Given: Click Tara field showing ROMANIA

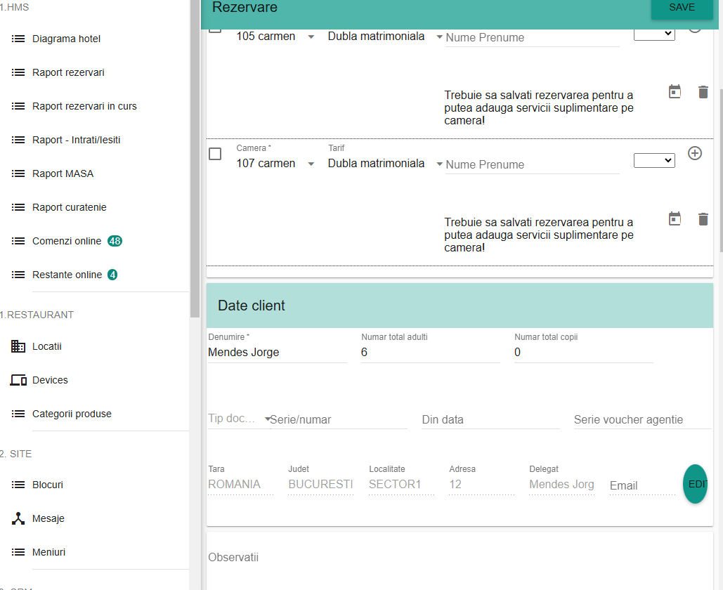Looking at the screenshot, I should click(241, 484).
